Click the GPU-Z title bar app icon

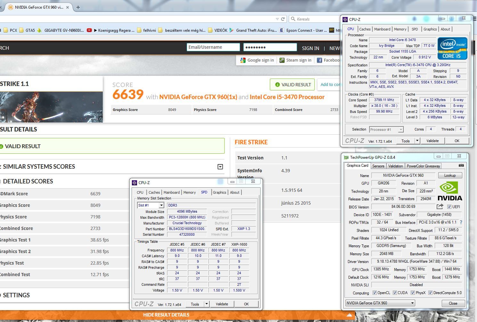pos(346,157)
